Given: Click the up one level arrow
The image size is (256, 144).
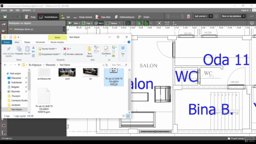Looking at the screenshot, I should pos(19,65).
